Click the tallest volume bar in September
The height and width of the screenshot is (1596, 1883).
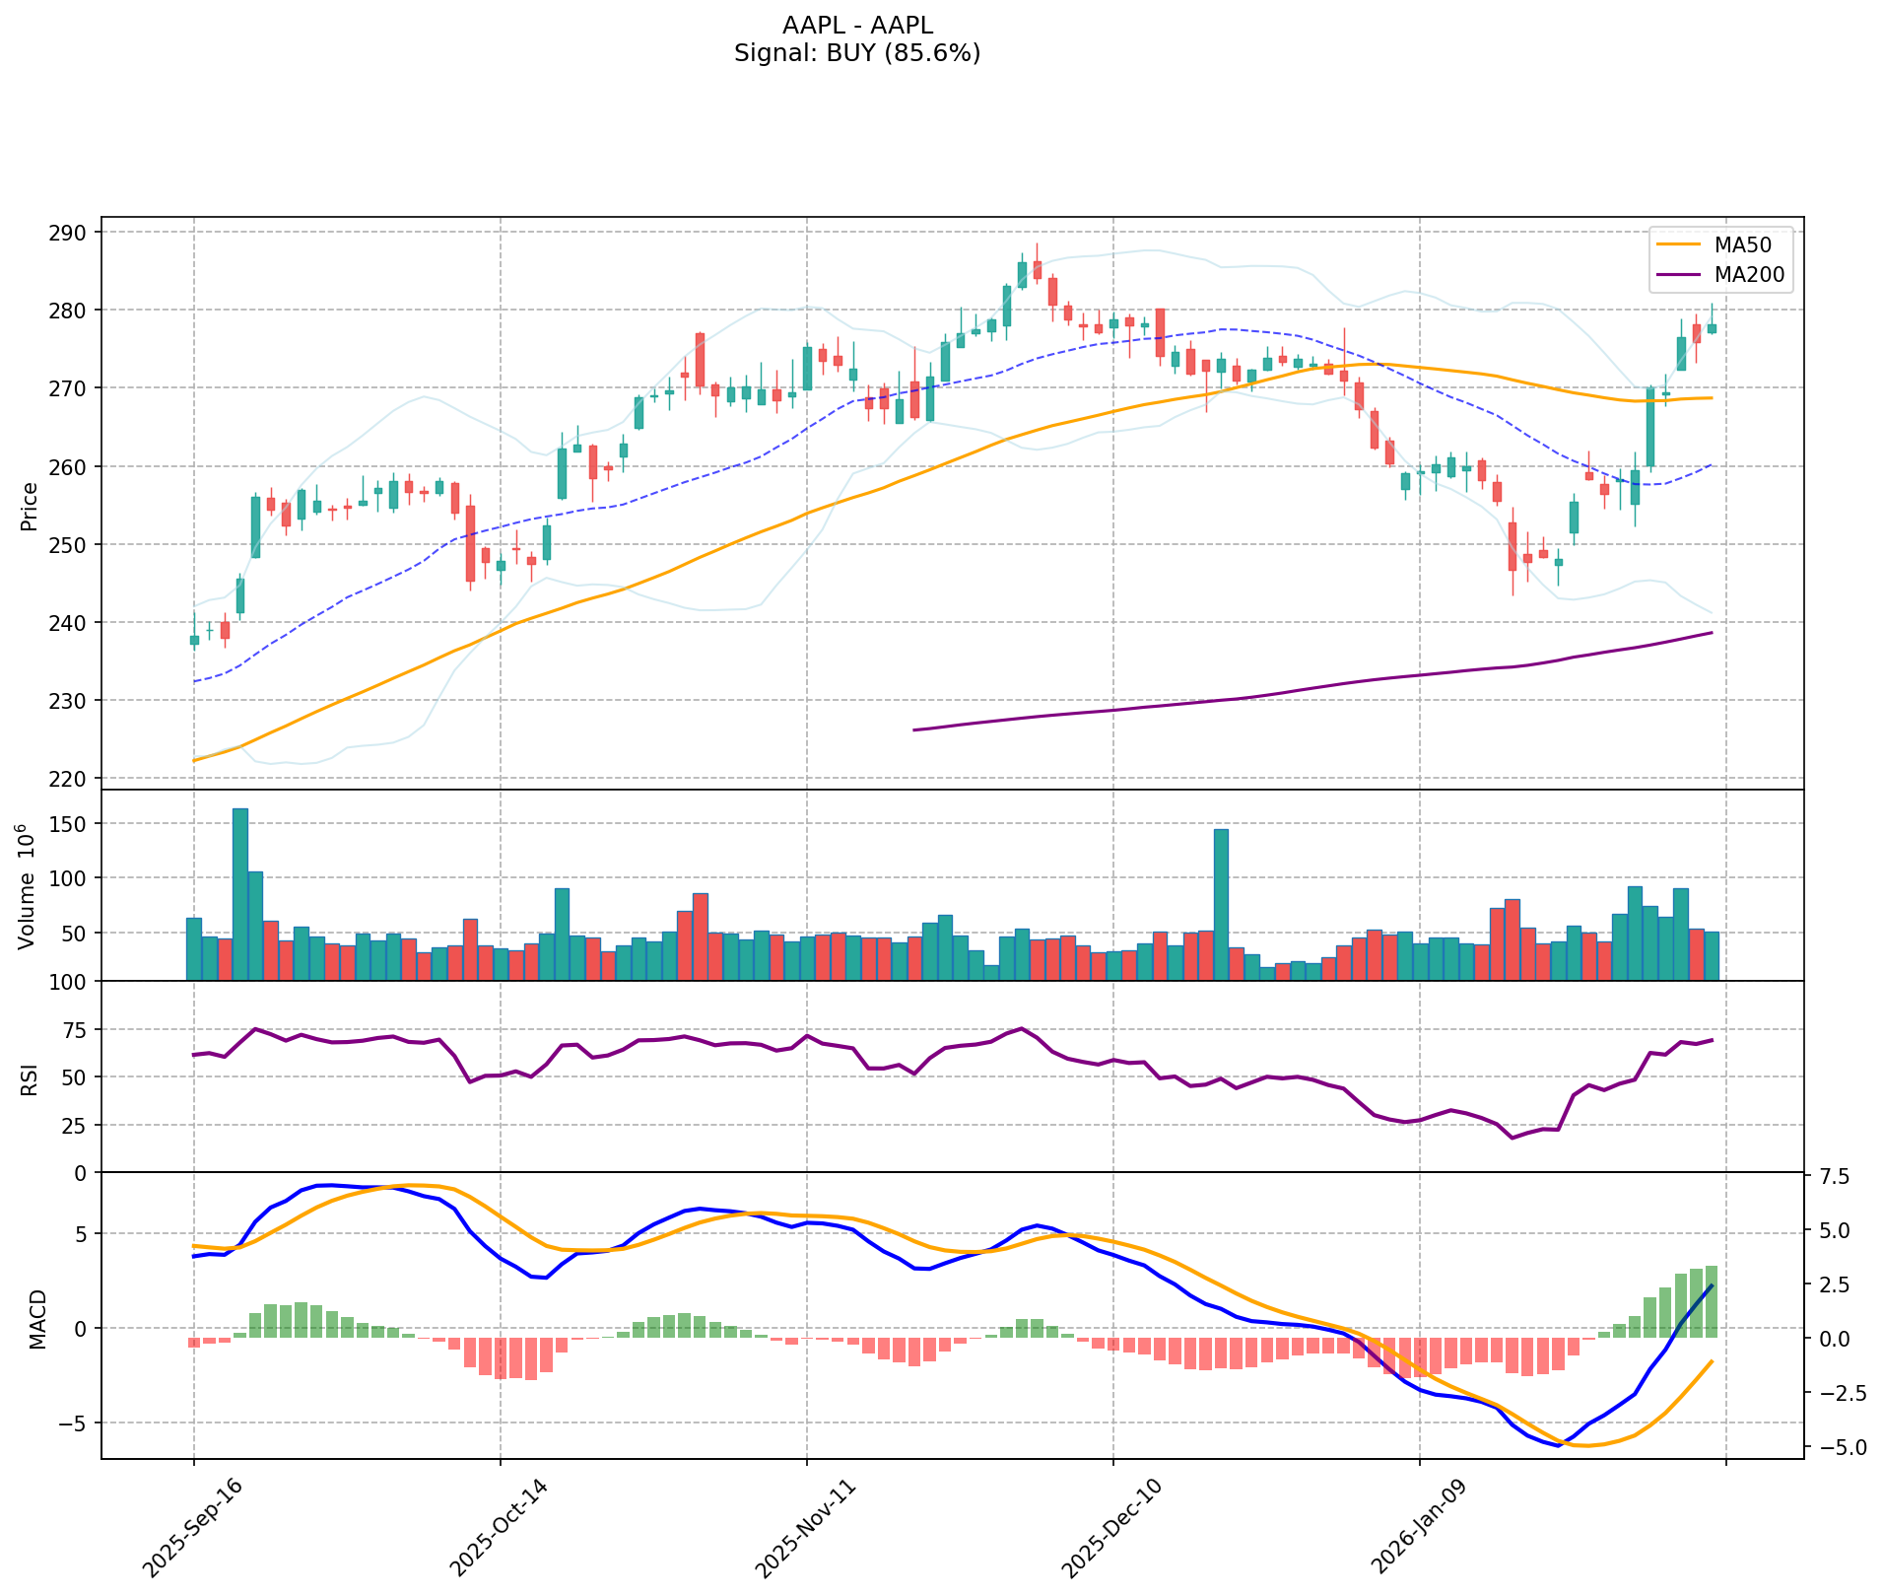point(239,894)
